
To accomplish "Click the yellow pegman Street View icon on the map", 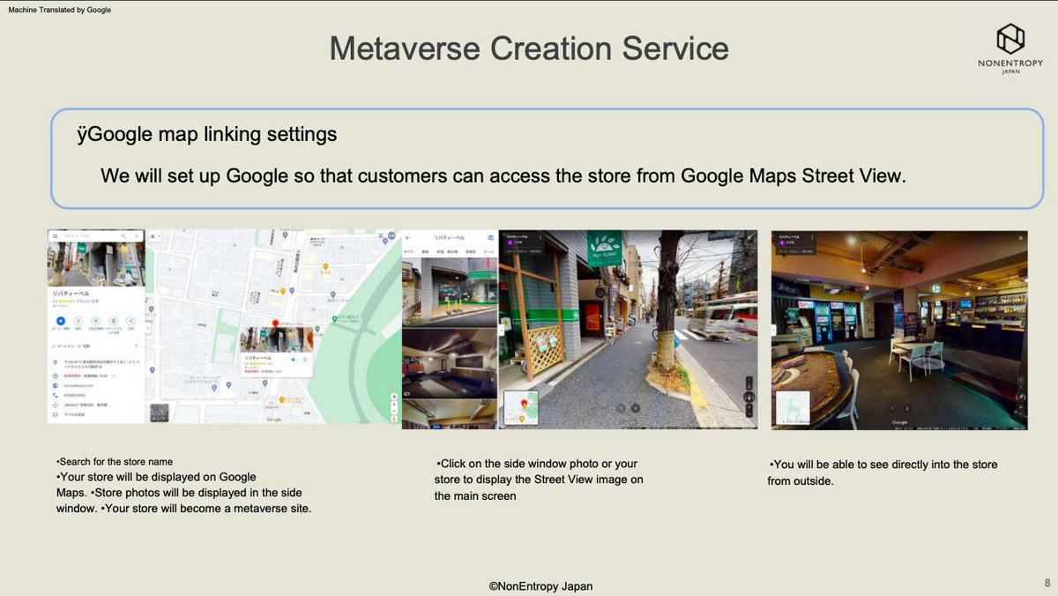I will pyautogui.click(x=394, y=419).
